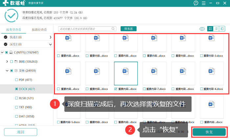Click Word icon of 重要内容-7.docx

[154, 71]
